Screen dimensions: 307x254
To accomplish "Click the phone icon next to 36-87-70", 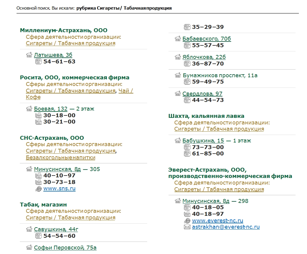I will point(187,63).
